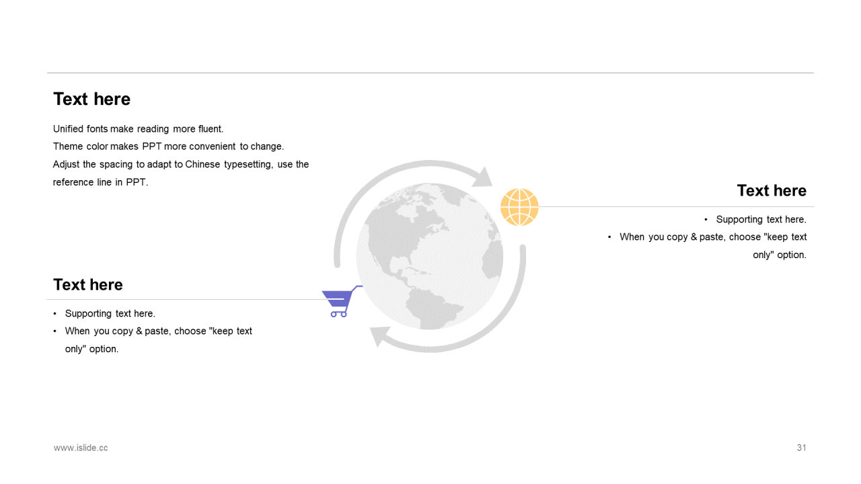Viewport: 861px width, 484px height.
Task: Select the lower-left "Text here" heading
Action: click(88, 285)
